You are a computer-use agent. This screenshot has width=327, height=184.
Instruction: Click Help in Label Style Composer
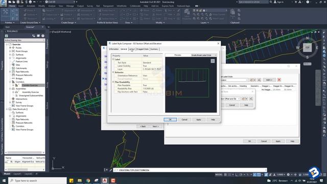pyautogui.click(x=213, y=120)
